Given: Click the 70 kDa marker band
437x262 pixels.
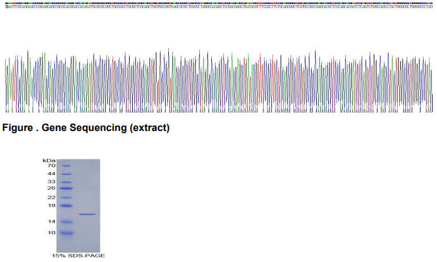Looking at the screenshot, I should pos(66,166).
